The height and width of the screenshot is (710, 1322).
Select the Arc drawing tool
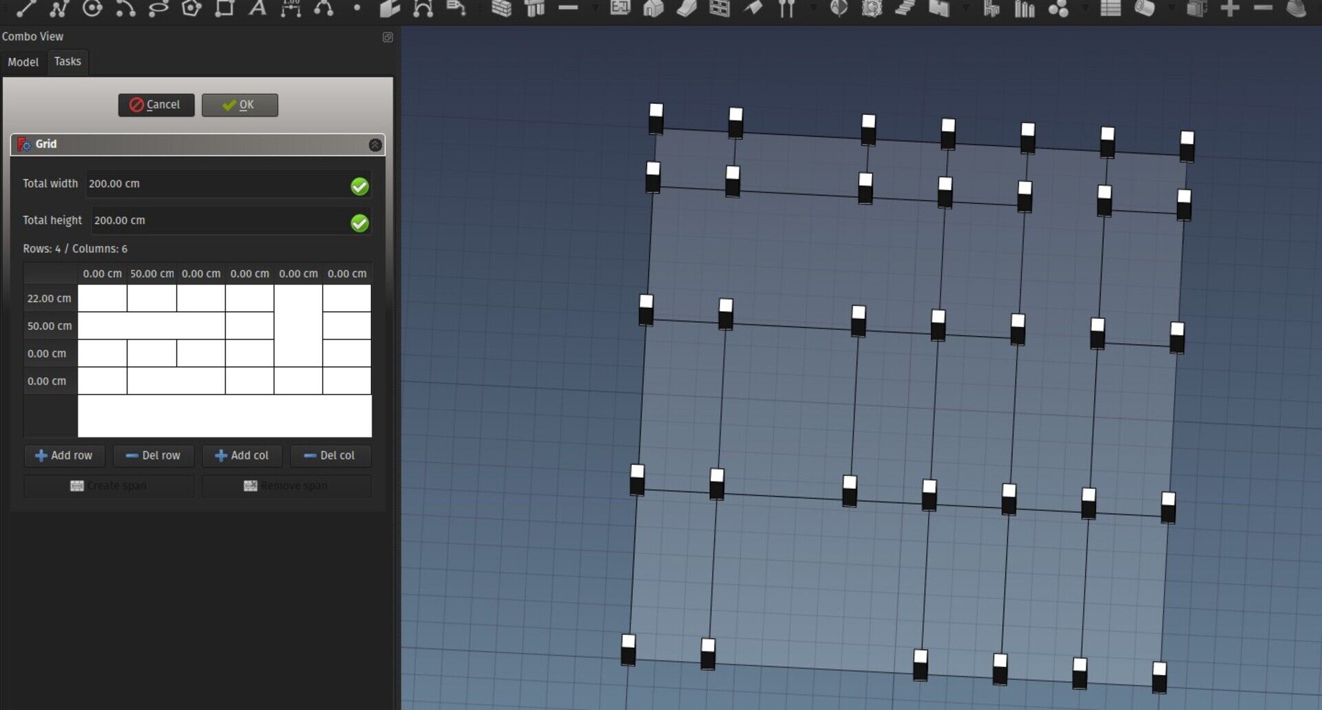pyautogui.click(x=125, y=8)
